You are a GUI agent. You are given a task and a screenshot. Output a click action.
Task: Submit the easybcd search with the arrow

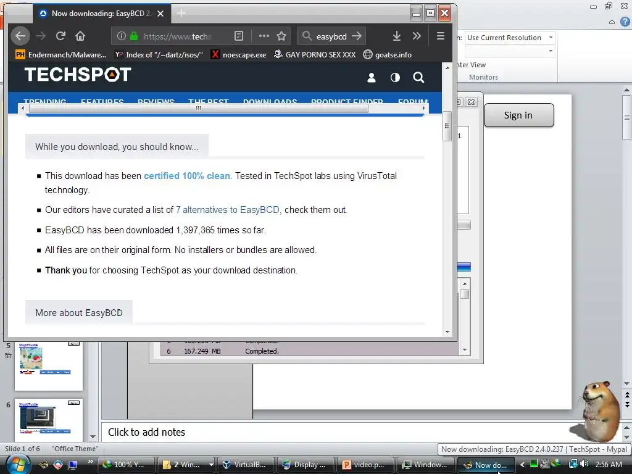[x=356, y=36]
